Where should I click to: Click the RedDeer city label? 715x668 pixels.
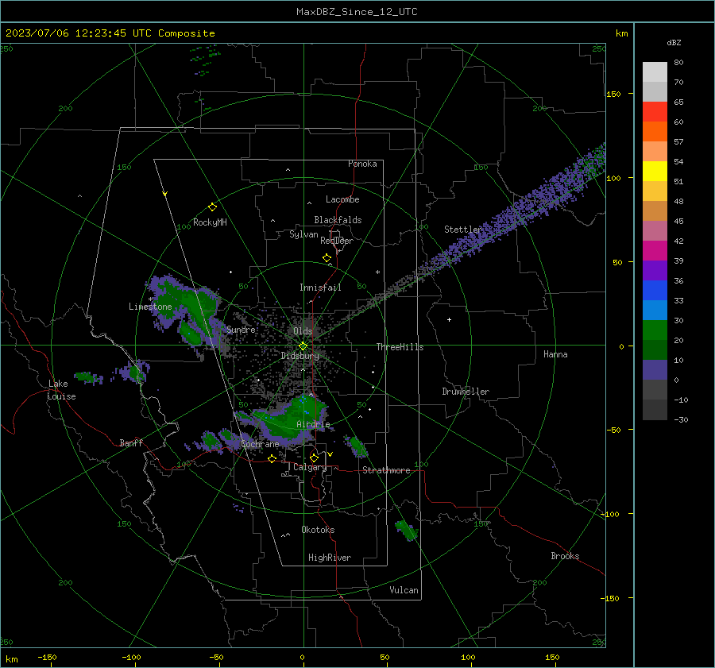pos(337,241)
